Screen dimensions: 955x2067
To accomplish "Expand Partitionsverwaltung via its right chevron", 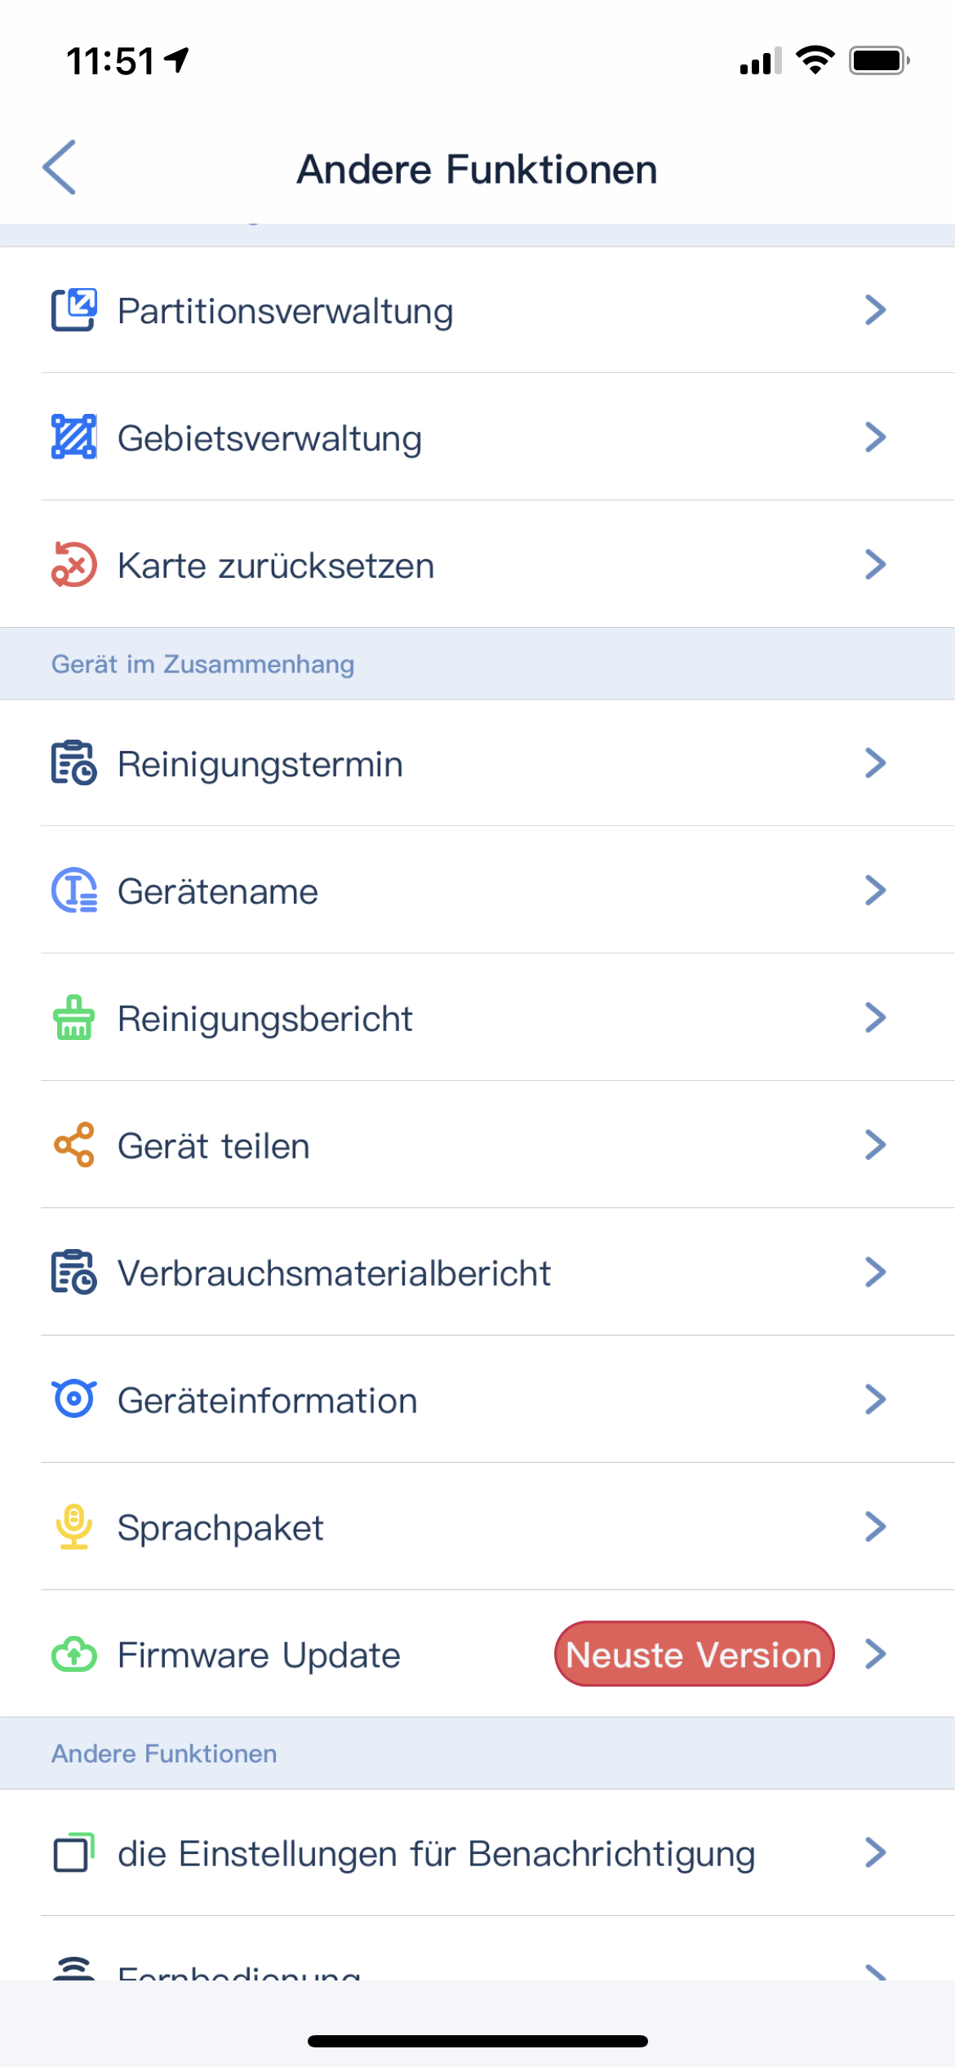I will coord(875,310).
